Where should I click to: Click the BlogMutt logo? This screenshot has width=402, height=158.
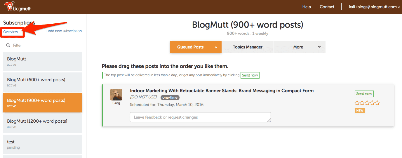pos(18,6)
